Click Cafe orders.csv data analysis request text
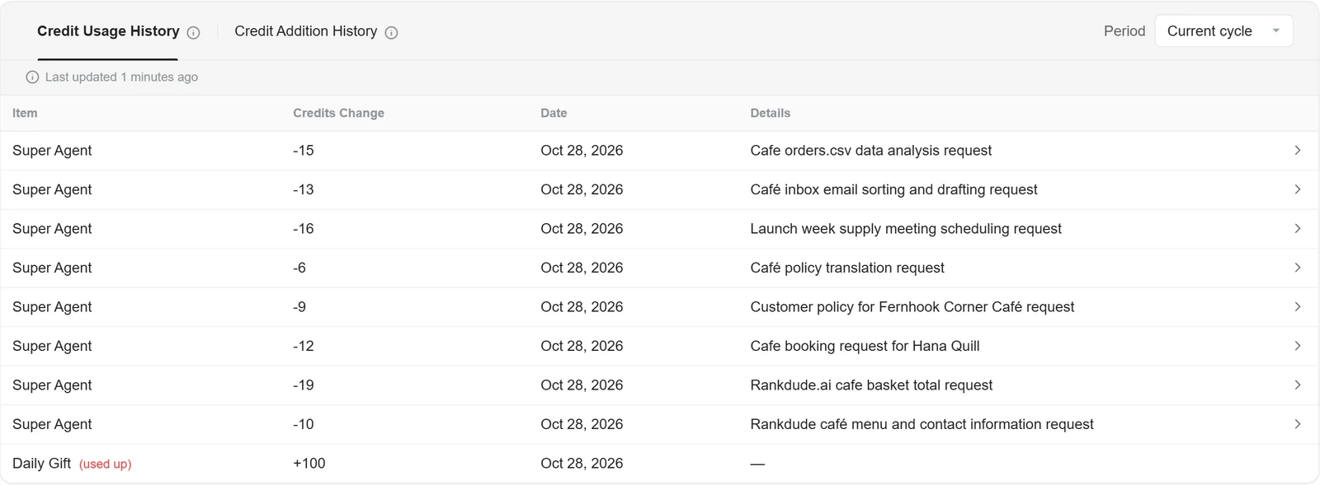The width and height of the screenshot is (1320, 485). pos(870,151)
